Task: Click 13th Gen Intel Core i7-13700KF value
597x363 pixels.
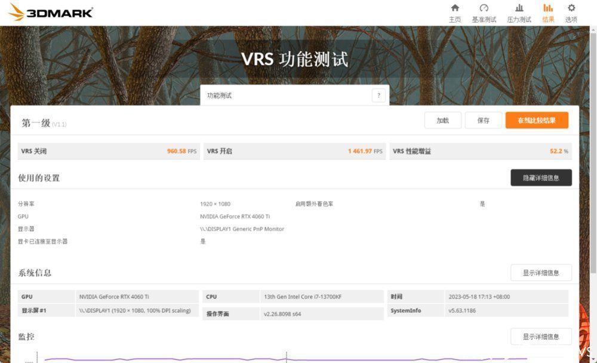Action: [303, 297]
